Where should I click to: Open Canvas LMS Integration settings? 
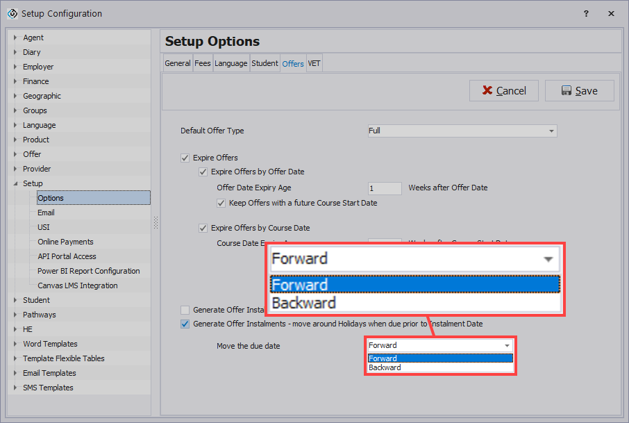pos(77,285)
